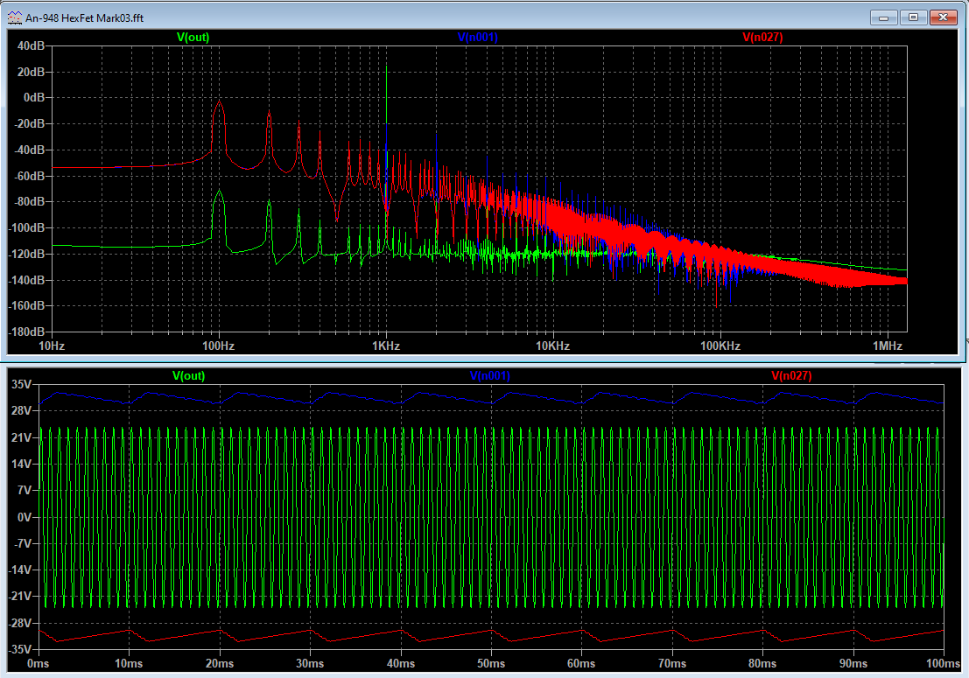Screen dimensions: 969x678
Task: Click the 10Hz label on the frequency axis
Action: 51,346
